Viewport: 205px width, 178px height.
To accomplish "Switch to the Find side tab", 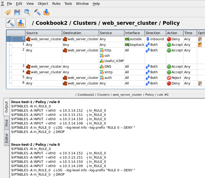I will (x=6, y=123).
